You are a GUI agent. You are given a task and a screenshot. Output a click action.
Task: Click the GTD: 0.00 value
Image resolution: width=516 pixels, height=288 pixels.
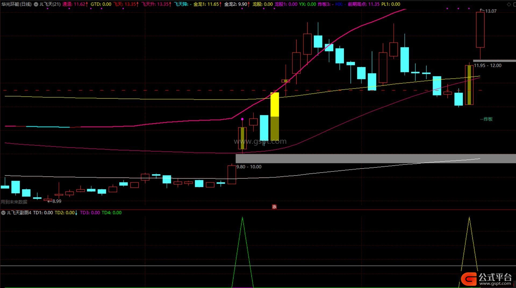[x=101, y=4]
